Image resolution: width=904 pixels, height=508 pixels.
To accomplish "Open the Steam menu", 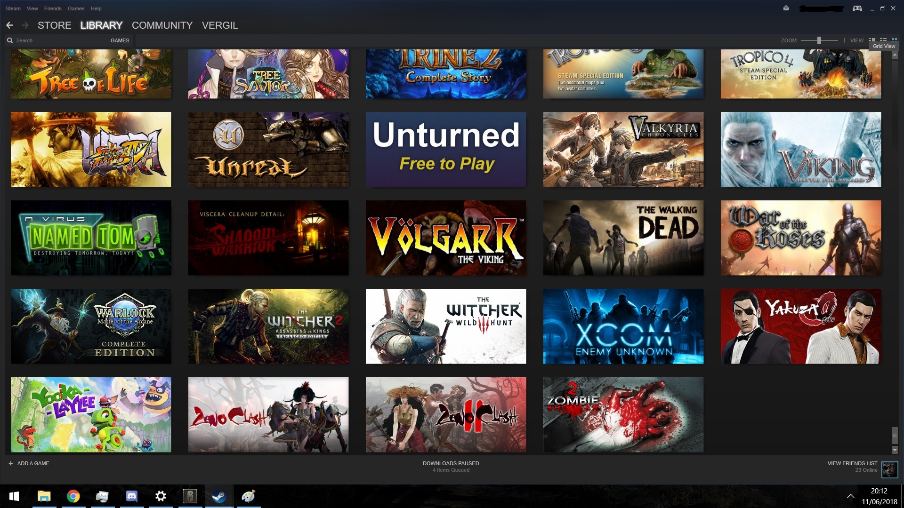I will (13, 8).
